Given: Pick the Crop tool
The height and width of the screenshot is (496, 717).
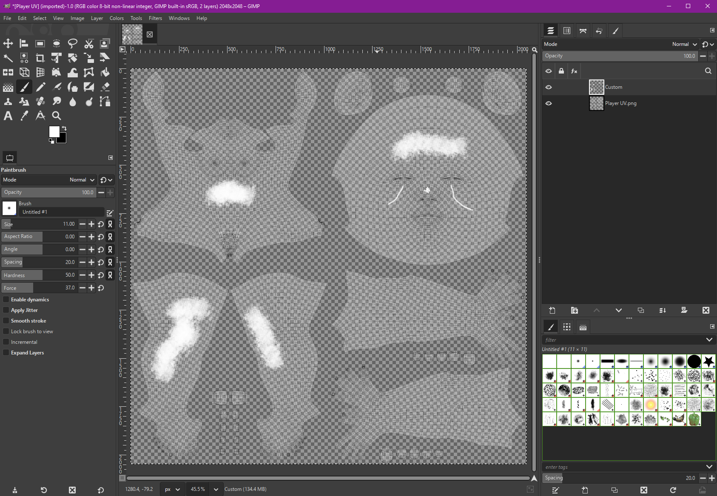Looking at the screenshot, I should tap(40, 58).
